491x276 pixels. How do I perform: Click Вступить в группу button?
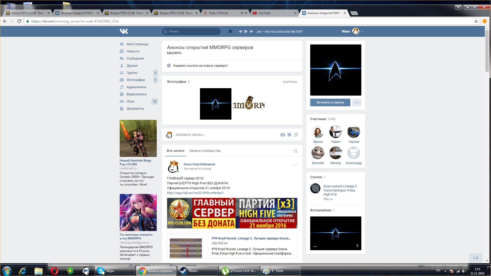(x=330, y=102)
